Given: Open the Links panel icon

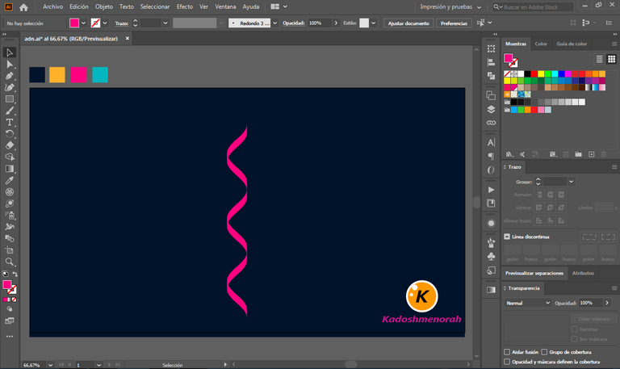Looking at the screenshot, I should 491,123.
